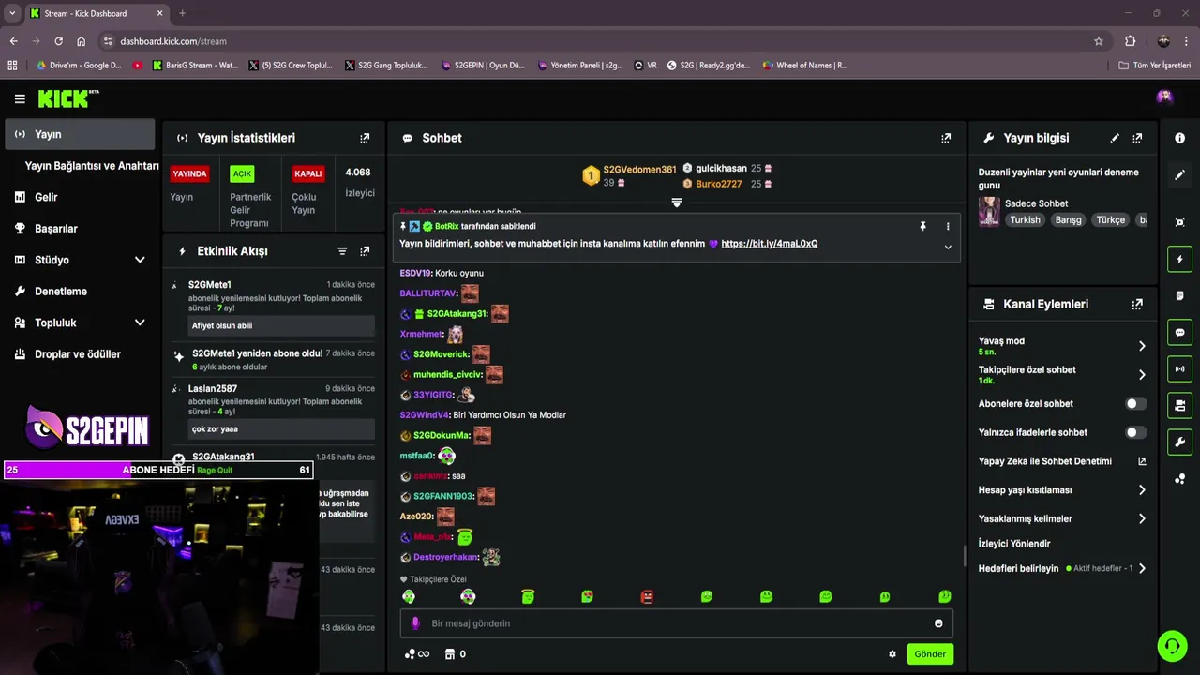The image size is (1200, 675).
Task: Toggle Abonelere özel sohbet switch
Action: pos(1135,403)
